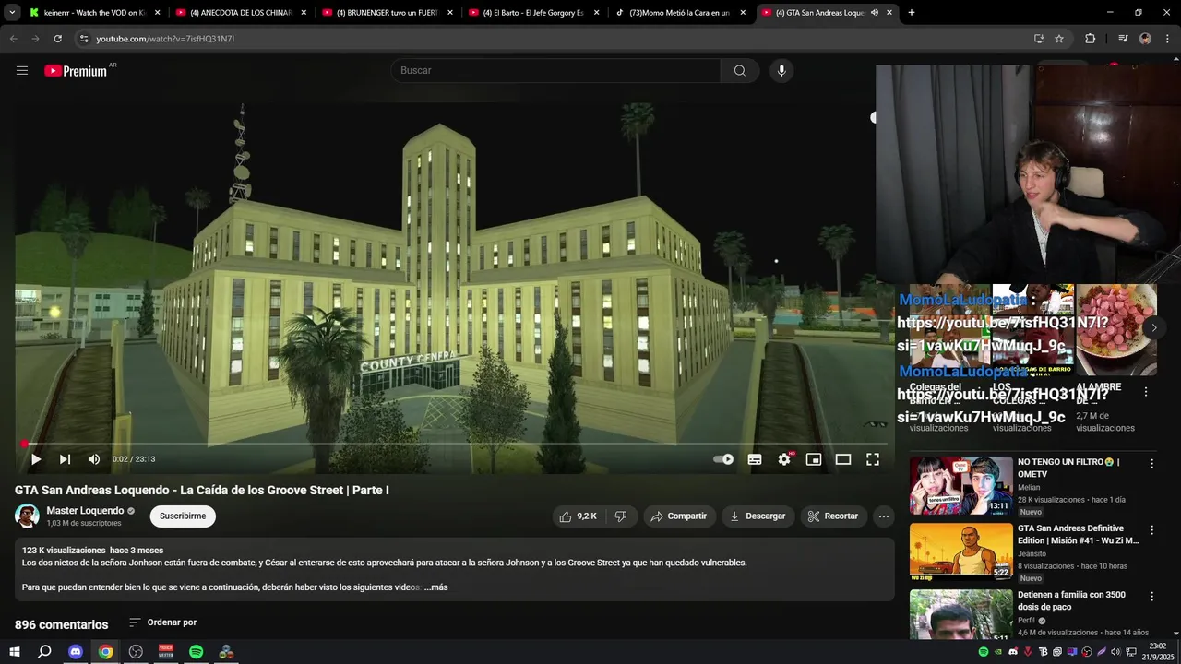1181x664 pixels.
Task: Share the video via Compartir
Action: 679,516
